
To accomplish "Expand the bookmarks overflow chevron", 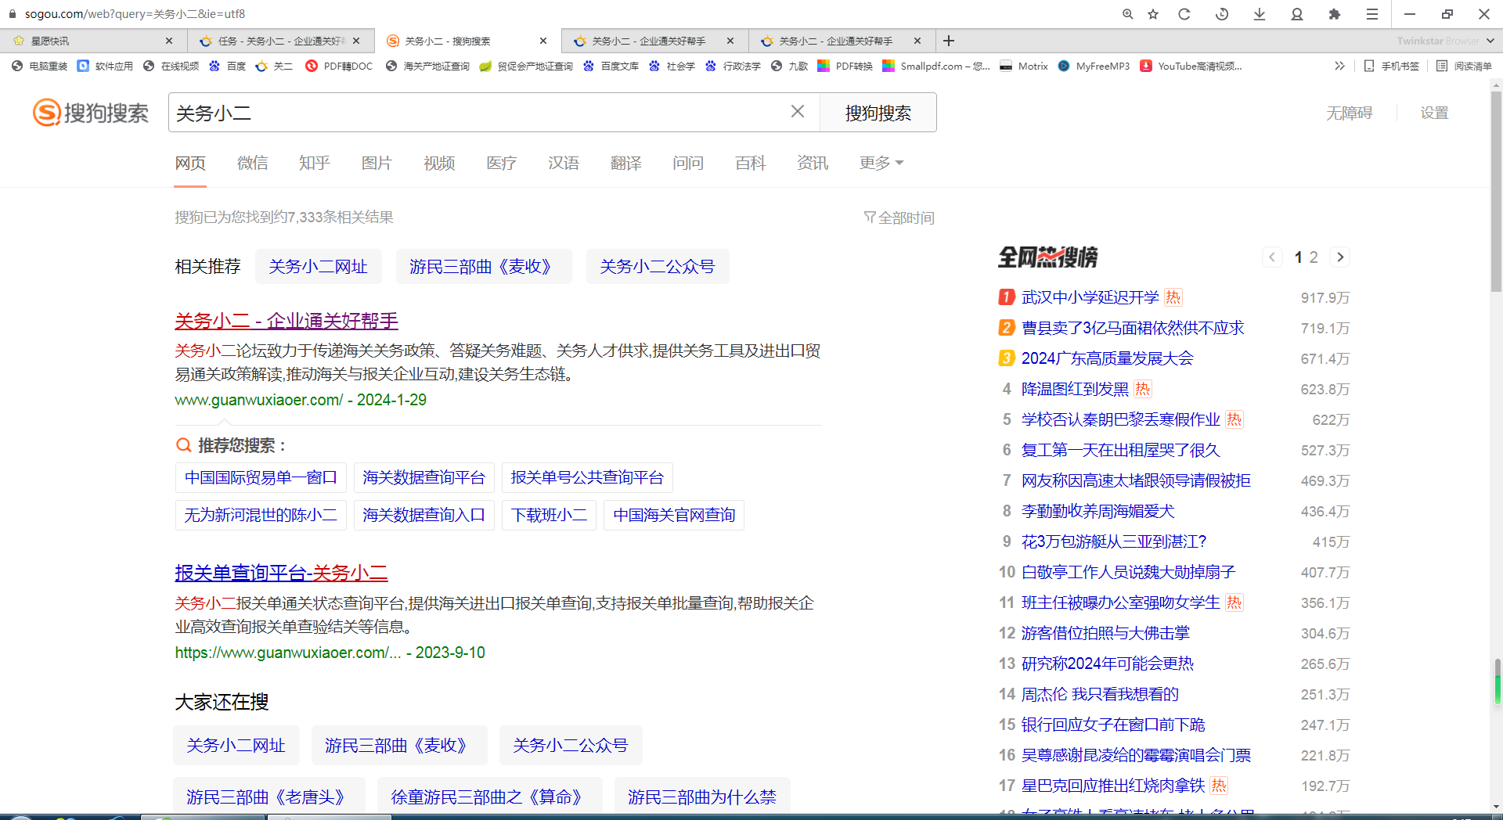I will pos(1339,67).
